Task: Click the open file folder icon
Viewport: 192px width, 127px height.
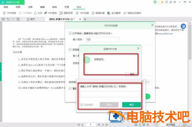Action: tap(3, 19)
